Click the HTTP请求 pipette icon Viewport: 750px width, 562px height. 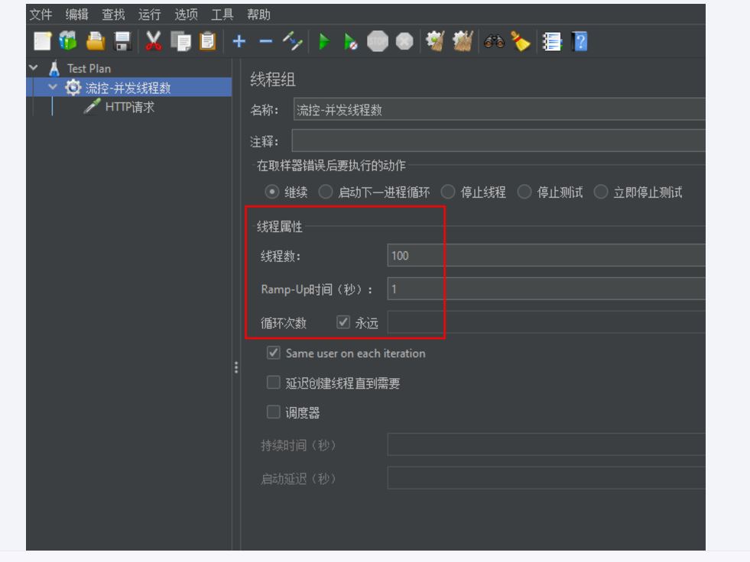[92, 107]
